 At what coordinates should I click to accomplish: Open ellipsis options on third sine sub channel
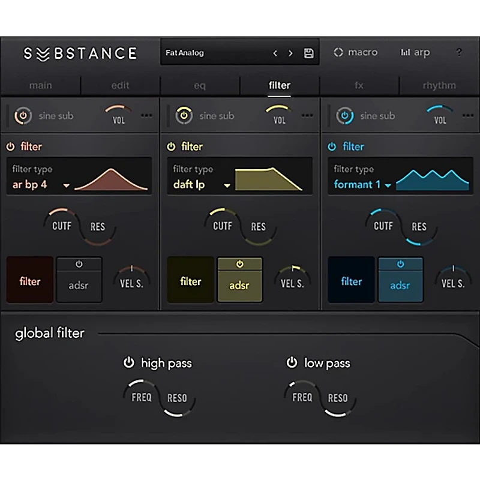pyautogui.click(x=467, y=116)
